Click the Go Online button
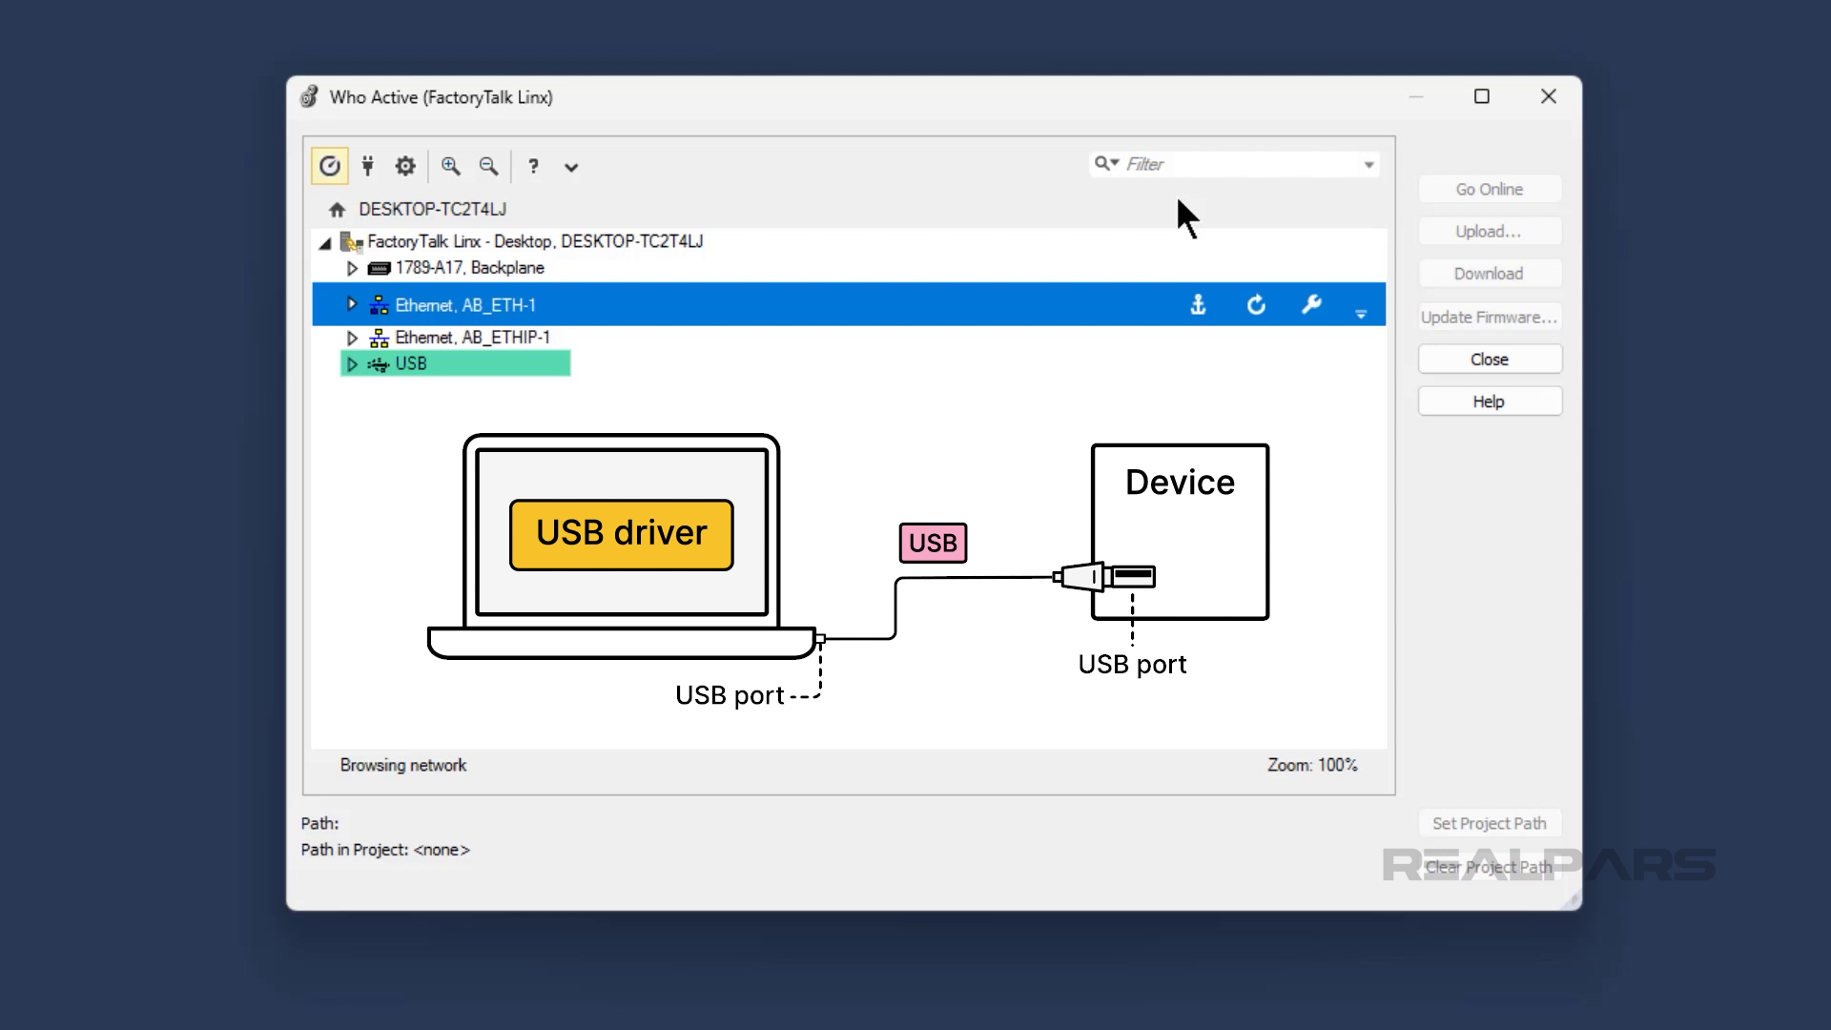This screenshot has height=1030, width=1831. click(1490, 189)
